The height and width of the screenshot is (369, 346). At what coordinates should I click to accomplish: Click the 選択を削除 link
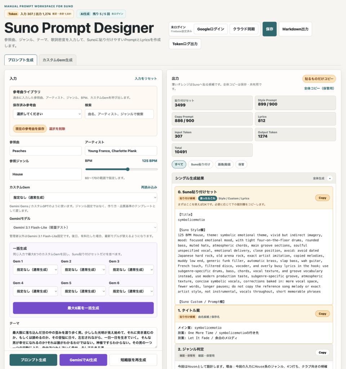pos(57,129)
